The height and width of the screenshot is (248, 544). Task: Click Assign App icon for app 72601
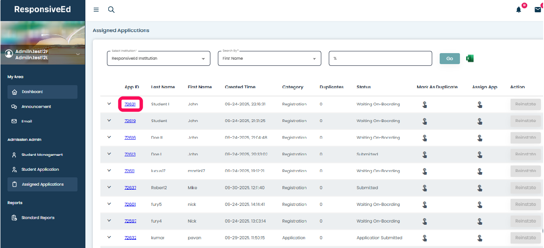pos(480,205)
